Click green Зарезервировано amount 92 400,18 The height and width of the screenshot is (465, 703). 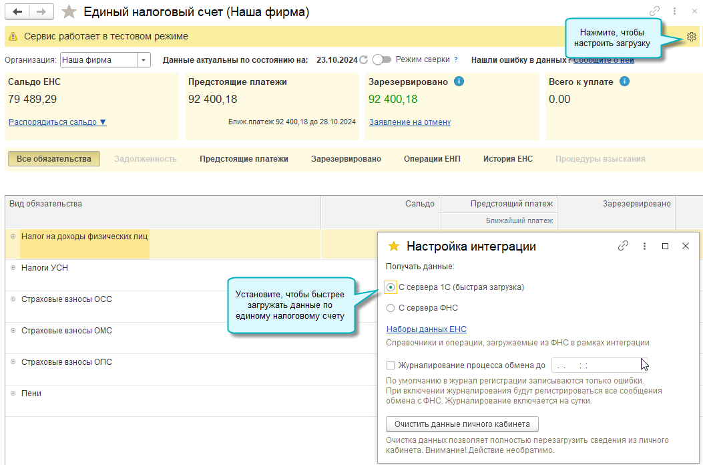(393, 99)
